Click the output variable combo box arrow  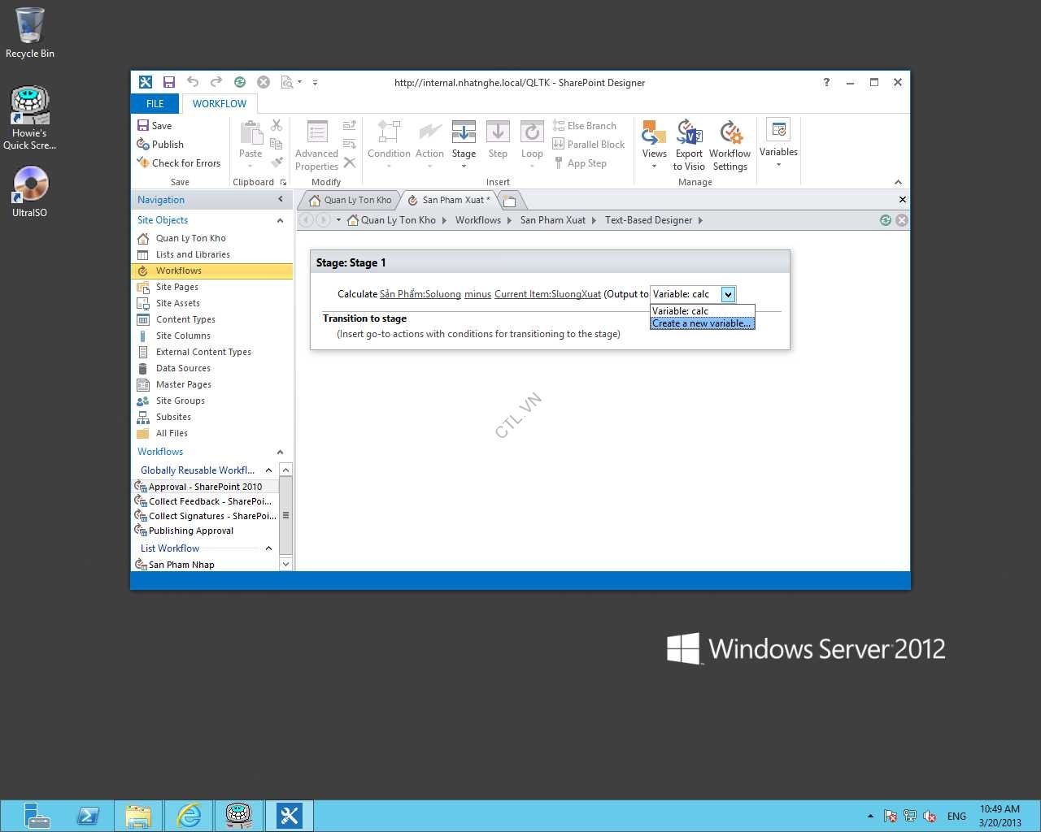click(728, 295)
